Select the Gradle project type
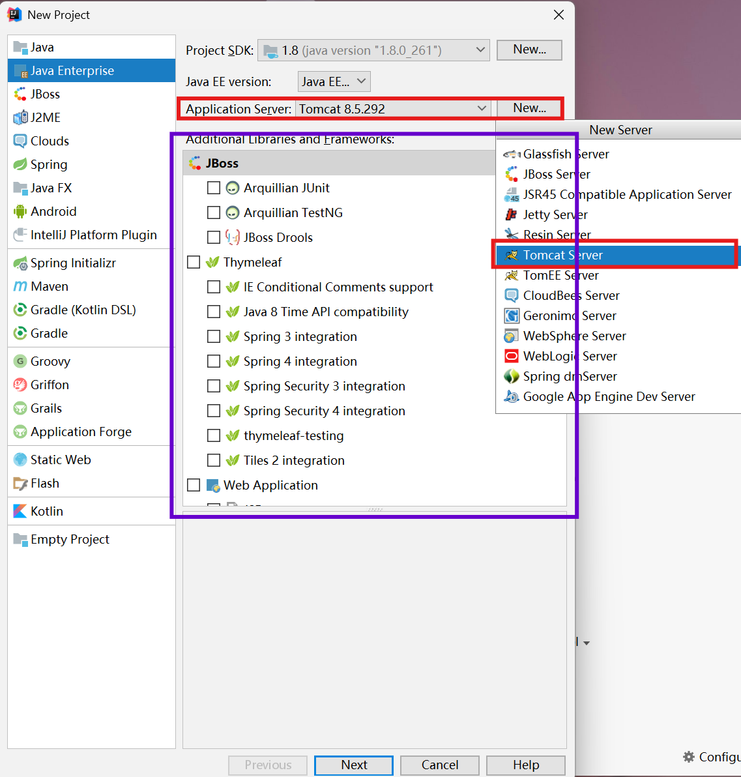The width and height of the screenshot is (741, 777). coord(92,334)
